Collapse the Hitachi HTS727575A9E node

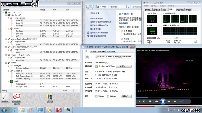coord(6,55)
